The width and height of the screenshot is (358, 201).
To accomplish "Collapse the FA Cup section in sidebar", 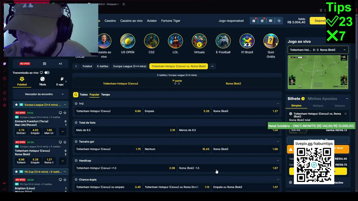I will point(65,172).
